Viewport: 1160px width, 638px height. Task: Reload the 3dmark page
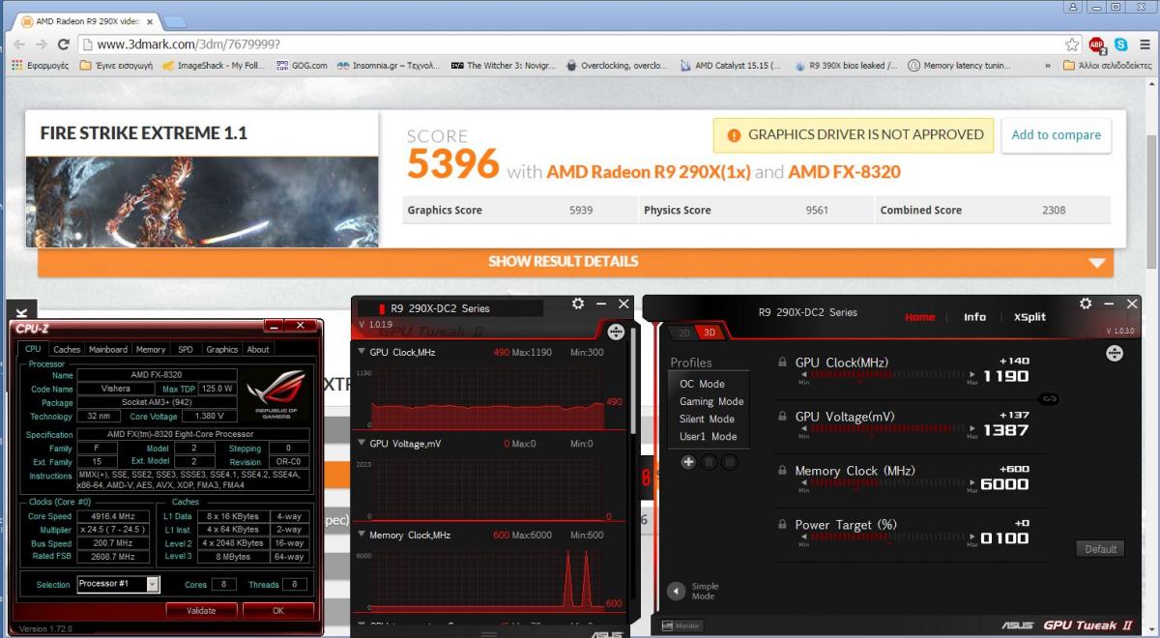(x=64, y=44)
